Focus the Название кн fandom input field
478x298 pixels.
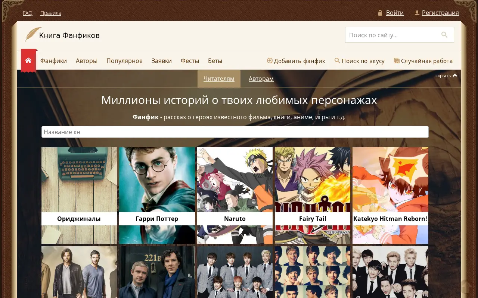click(235, 132)
